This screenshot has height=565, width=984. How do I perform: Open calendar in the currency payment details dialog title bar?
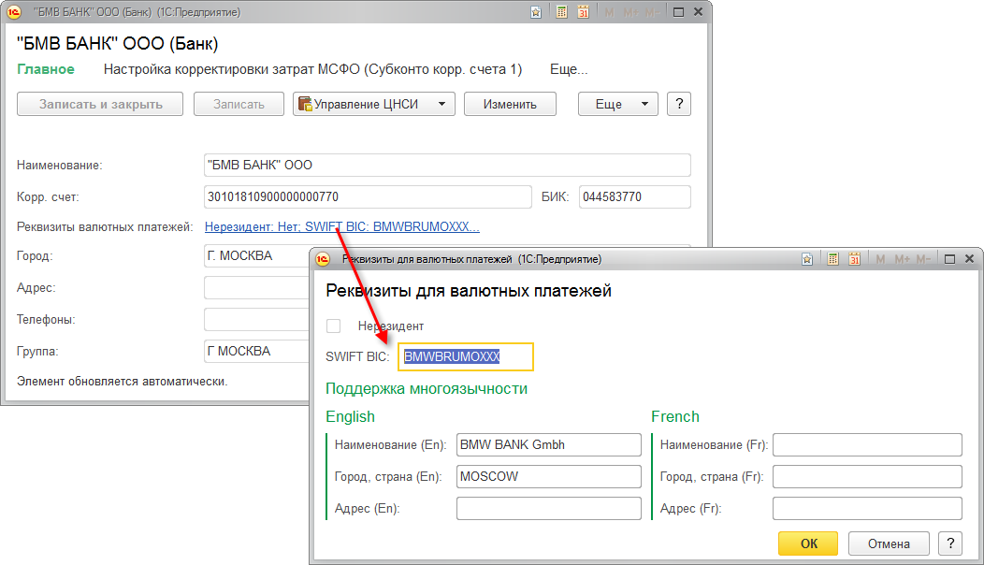[x=856, y=259]
